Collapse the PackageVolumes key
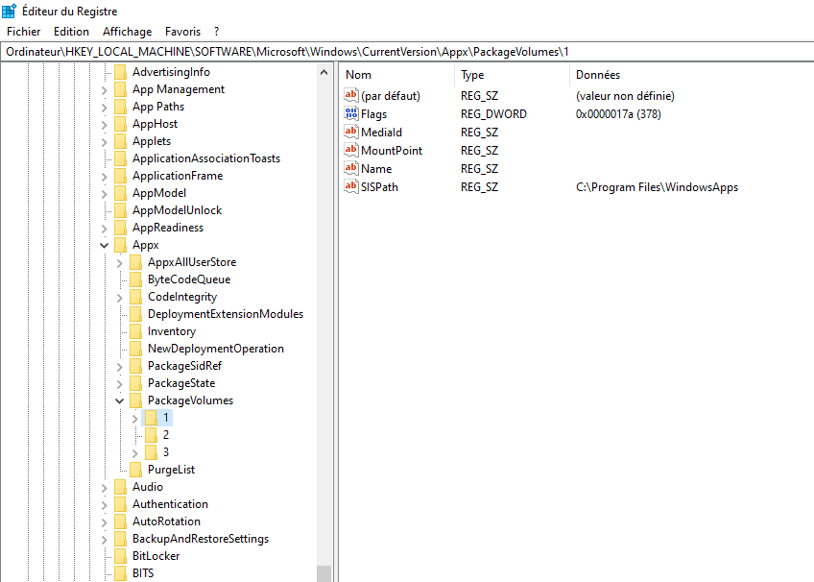This screenshot has height=582, width=814. (x=120, y=400)
